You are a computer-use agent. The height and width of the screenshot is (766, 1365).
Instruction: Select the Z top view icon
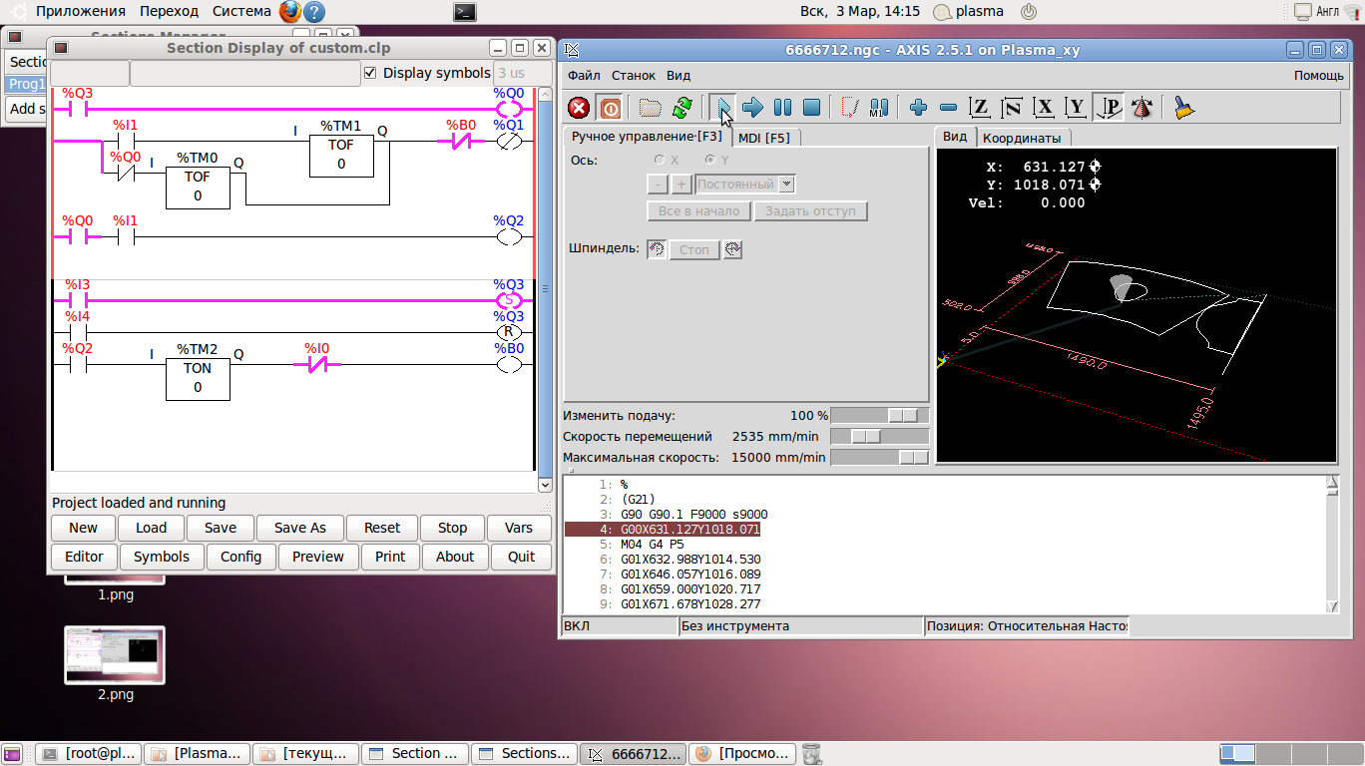click(980, 108)
